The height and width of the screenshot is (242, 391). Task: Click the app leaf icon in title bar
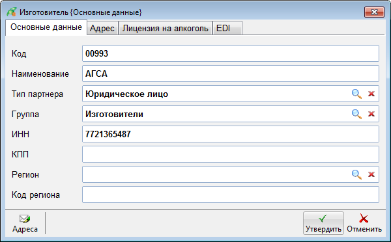pyautogui.click(x=12, y=12)
